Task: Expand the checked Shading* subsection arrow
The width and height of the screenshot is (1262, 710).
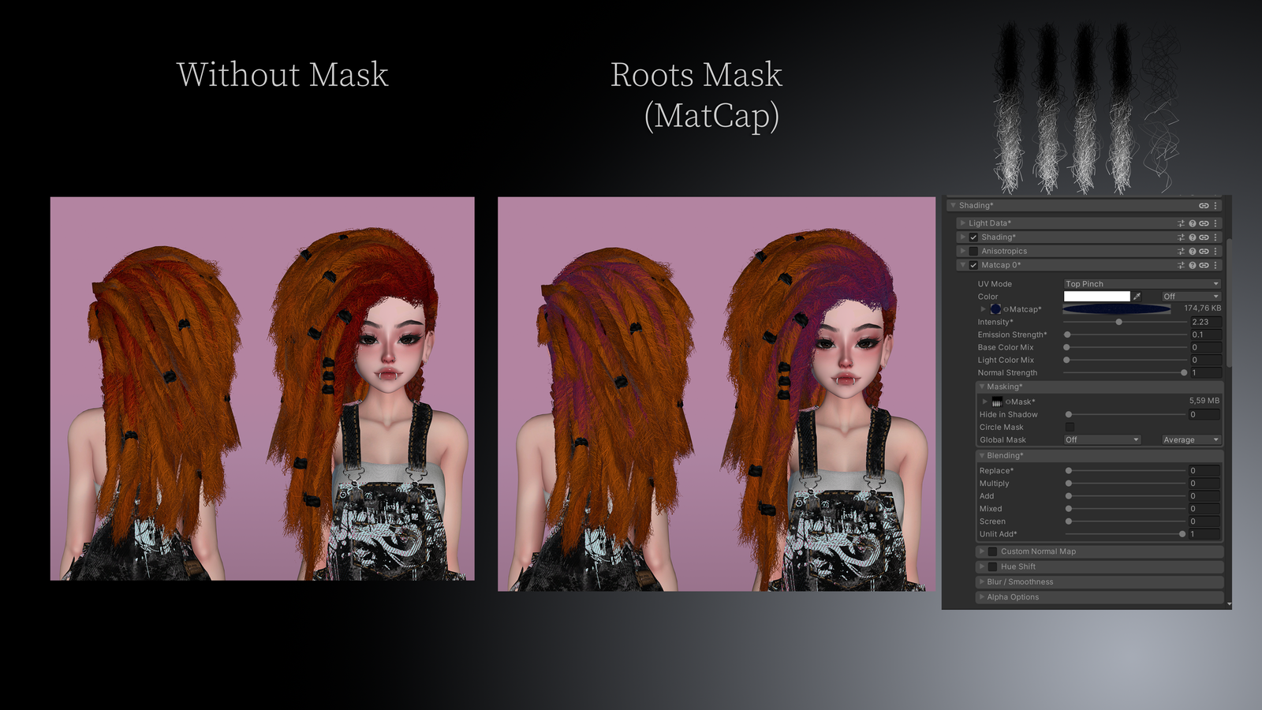Action: coord(963,237)
